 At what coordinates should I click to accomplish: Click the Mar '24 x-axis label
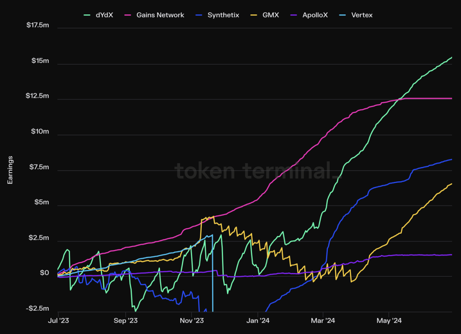pyautogui.click(x=324, y=320)
